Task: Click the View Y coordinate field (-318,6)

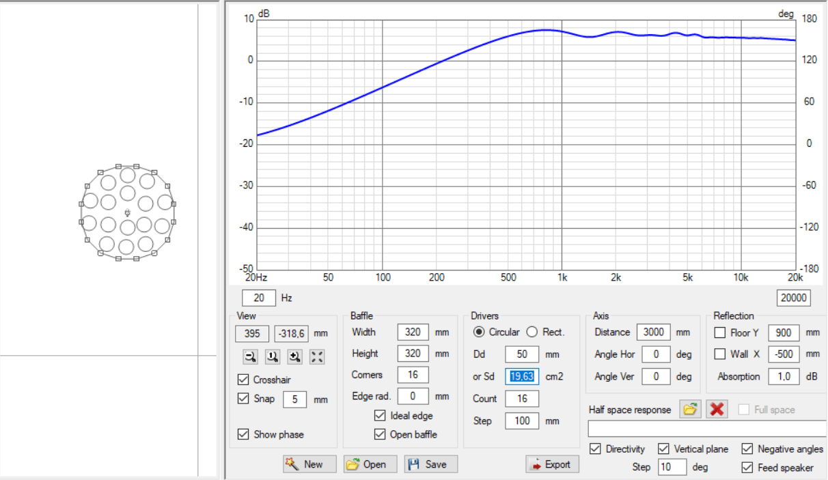Action: pos(292,334)
